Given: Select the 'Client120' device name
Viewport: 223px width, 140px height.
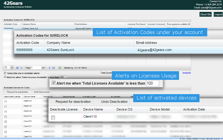Looking at the screenshot, I should pyautogui.click(x=27, y=121).
